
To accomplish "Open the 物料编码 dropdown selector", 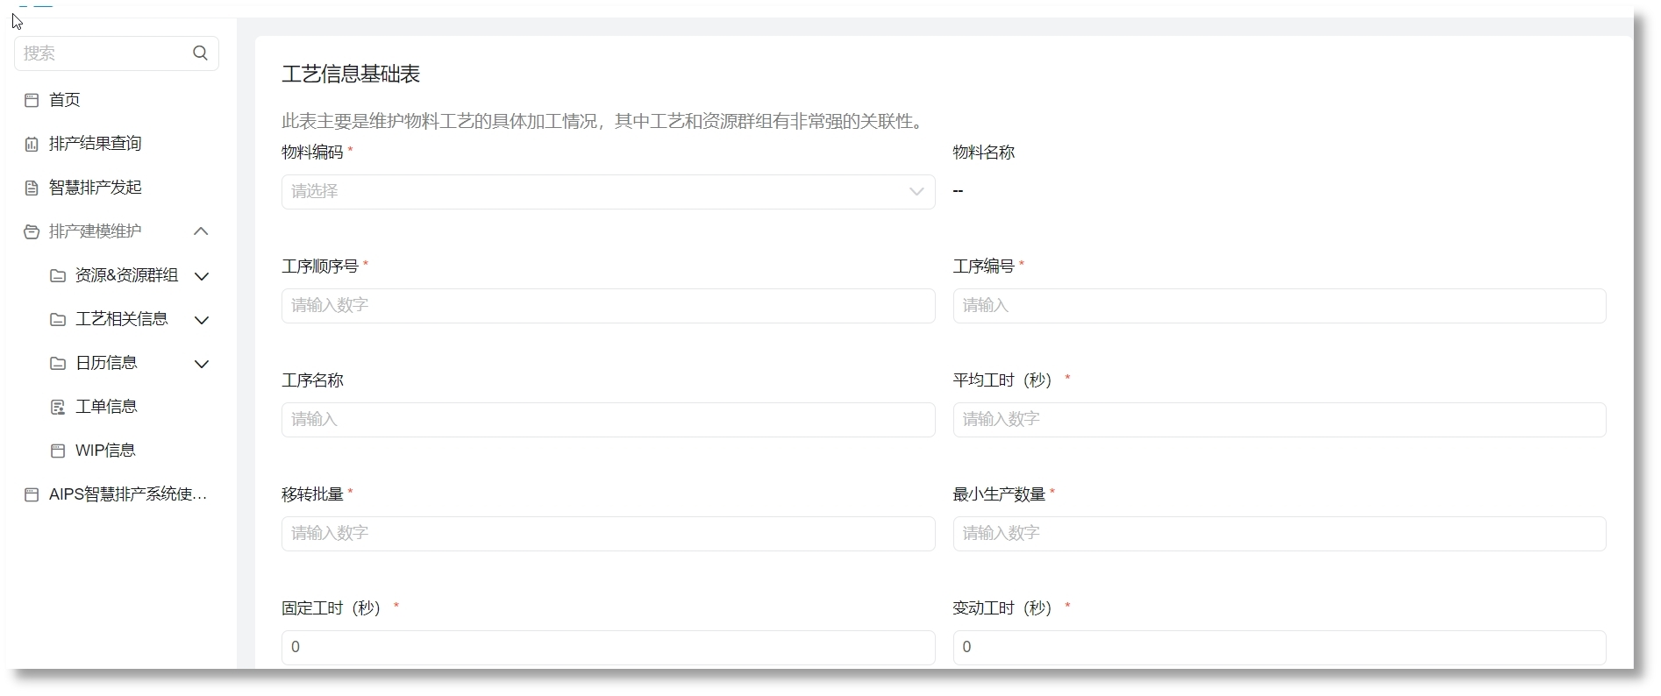I will pos(607,192).
